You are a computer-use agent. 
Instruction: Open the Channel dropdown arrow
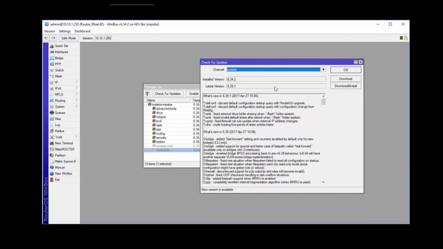coord(323,70)
